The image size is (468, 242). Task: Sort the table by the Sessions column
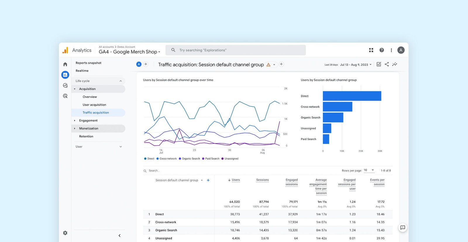[x=262, y=180]
